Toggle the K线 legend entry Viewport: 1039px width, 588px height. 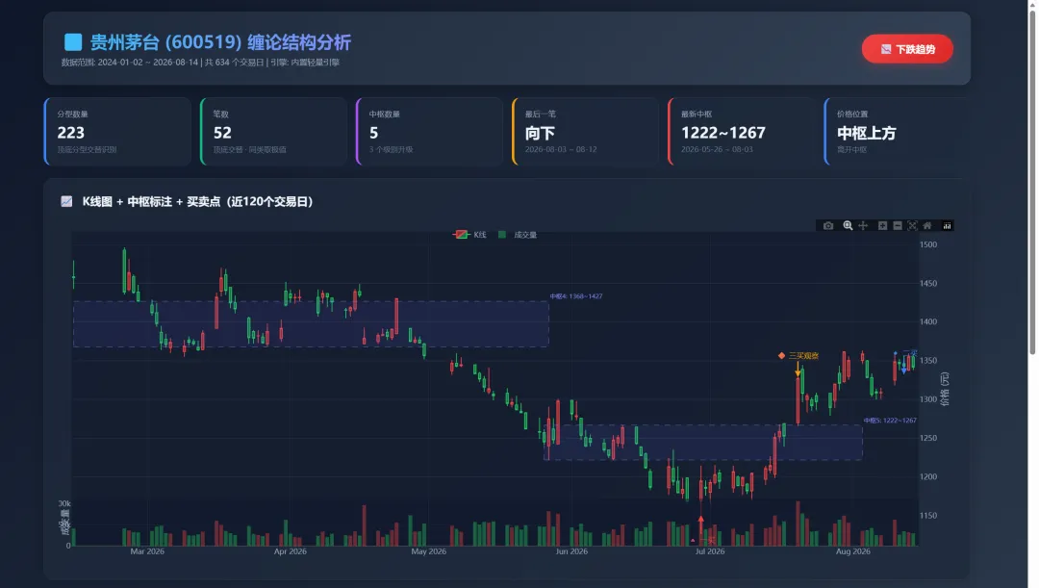469,235
